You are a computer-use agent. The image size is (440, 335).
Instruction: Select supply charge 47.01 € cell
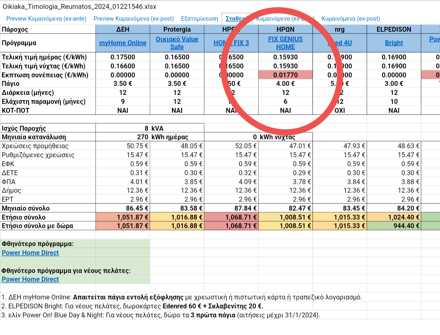pos(285,146)
